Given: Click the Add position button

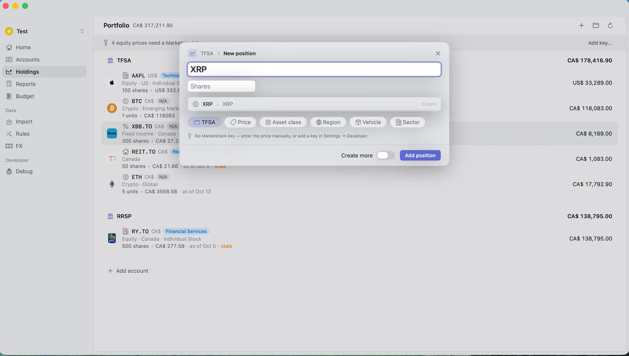Looking at the screenshot, I should 420,155.
